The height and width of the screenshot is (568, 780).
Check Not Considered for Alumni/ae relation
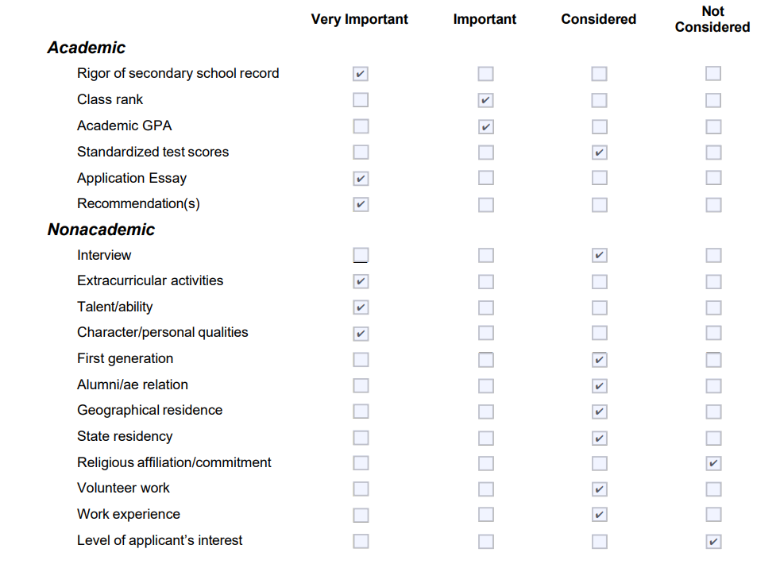[x=713, y=385]
